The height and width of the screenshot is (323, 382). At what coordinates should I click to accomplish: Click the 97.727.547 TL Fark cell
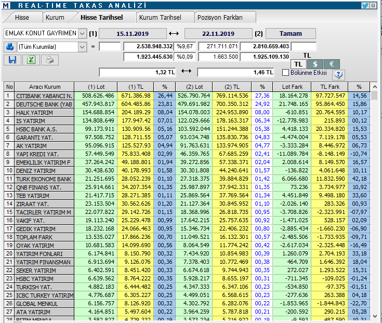pos(330,96)
